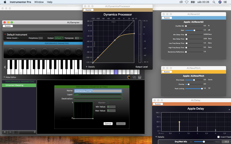The width and height of the screenshot is (231, 144).
Task: Click the Dry/Wet Mix slider in AUDelay
Action: [x=204, y=142]
